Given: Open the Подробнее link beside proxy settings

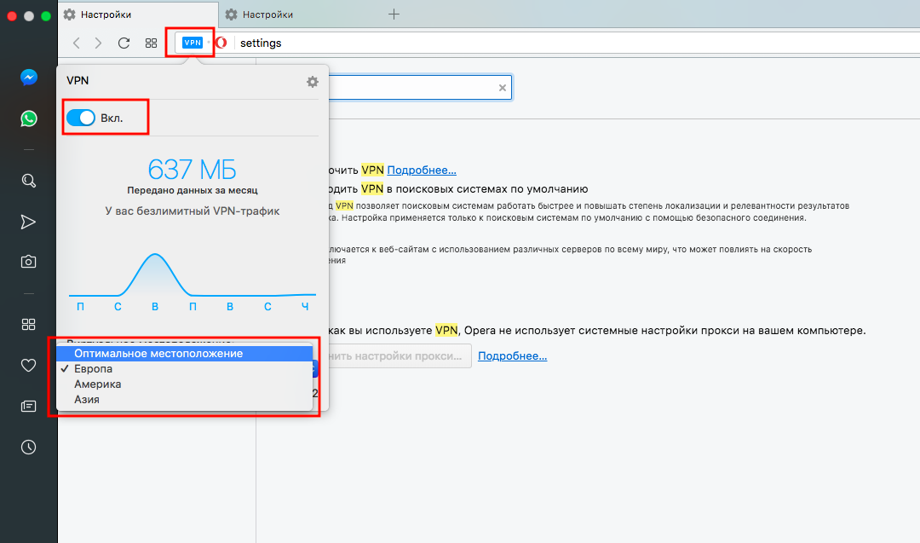Looking at the screenshot, I should tap(512, 355).
